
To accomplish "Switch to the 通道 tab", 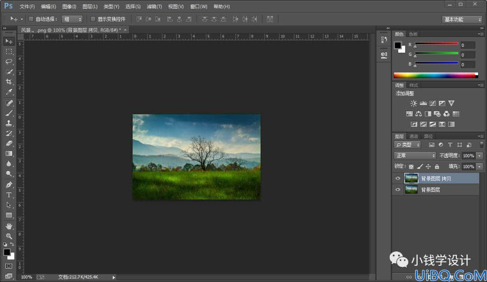I will tap(413, 136).
